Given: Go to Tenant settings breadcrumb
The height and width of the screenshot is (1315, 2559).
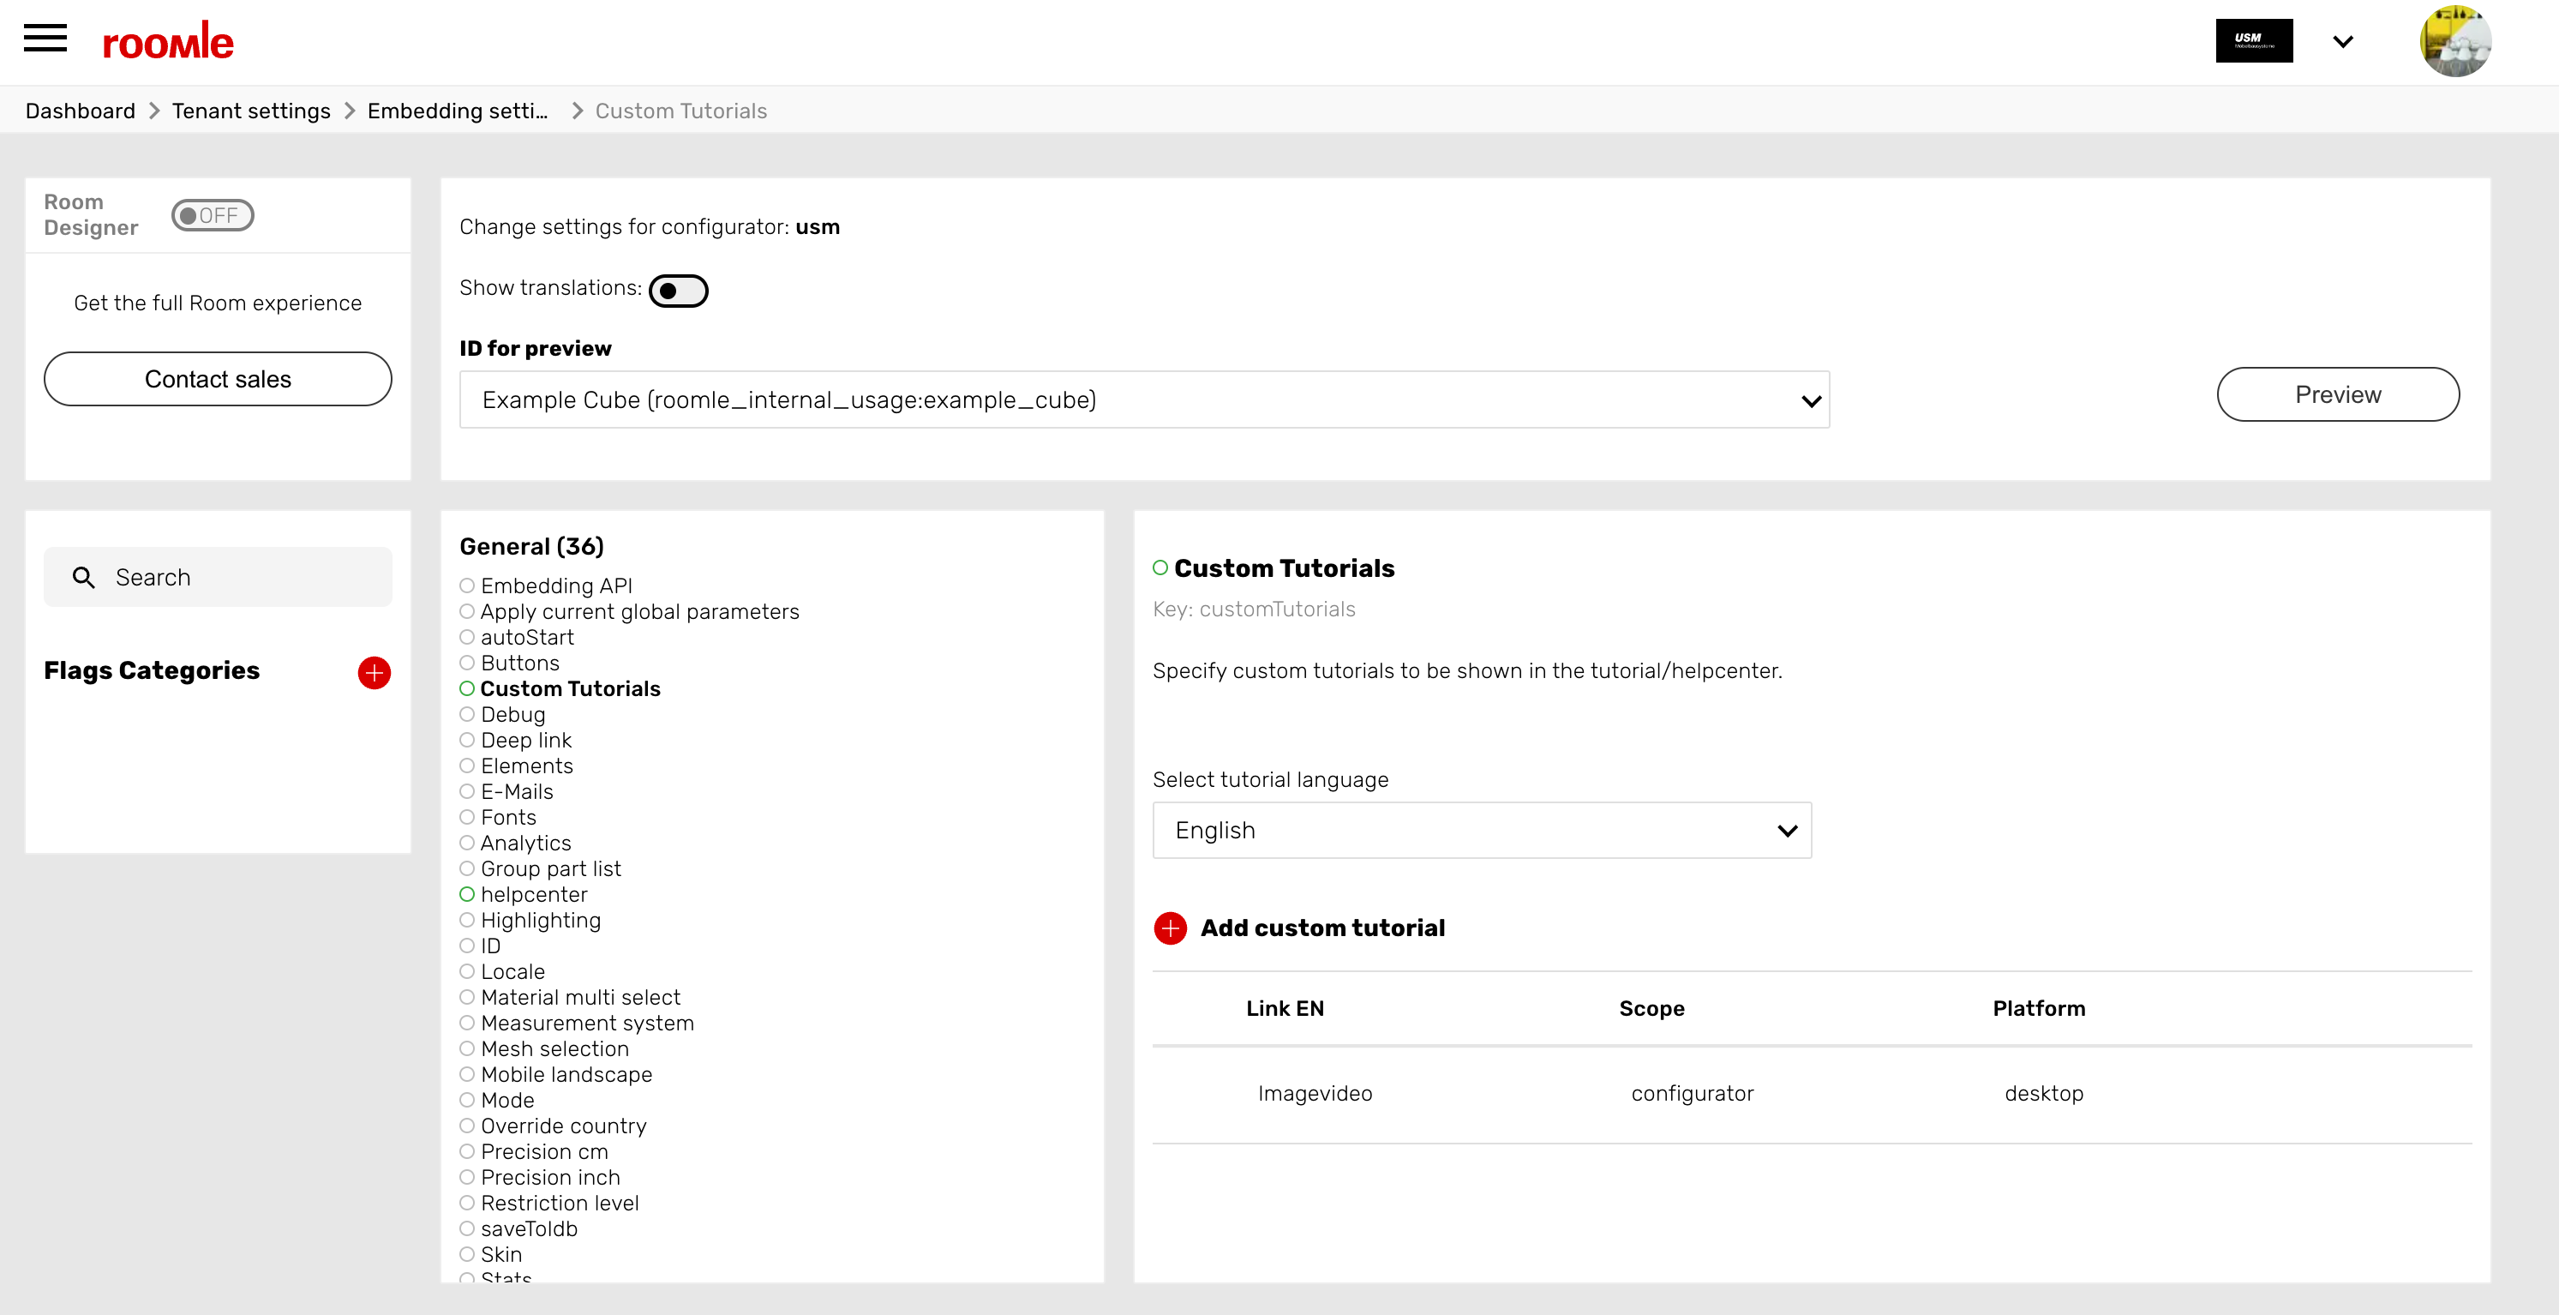Looking at the screenshot, I should click(250, 111).
